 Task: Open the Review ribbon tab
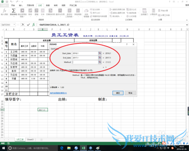(56, 5)
